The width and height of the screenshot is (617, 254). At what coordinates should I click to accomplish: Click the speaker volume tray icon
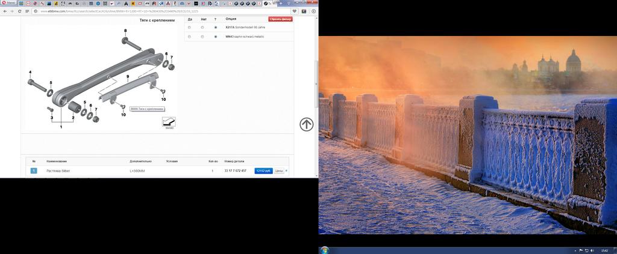(x=593, y=250)
